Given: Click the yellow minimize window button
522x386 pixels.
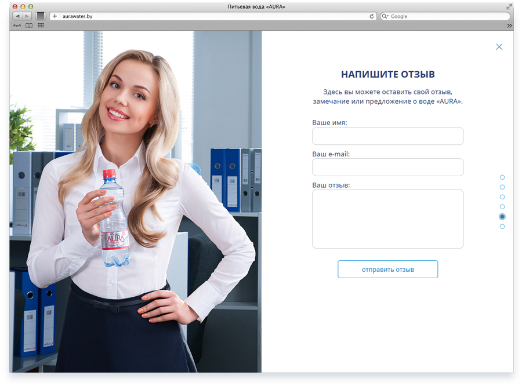Looking at the screenshot, I should click(x=23, y=6).
